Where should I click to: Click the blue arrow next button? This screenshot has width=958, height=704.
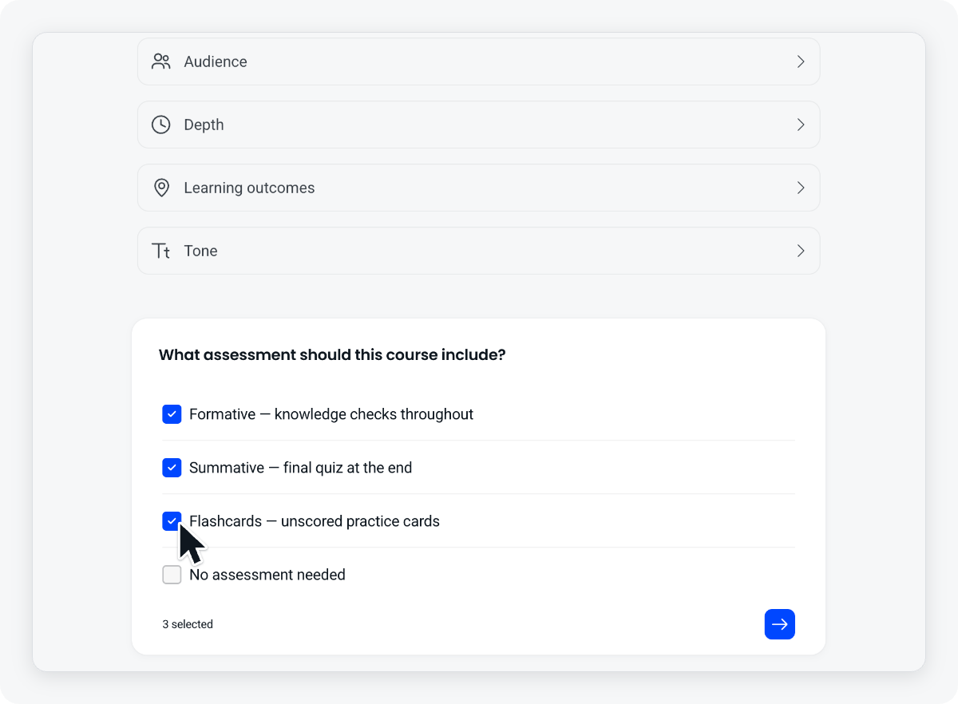point(780,624)
